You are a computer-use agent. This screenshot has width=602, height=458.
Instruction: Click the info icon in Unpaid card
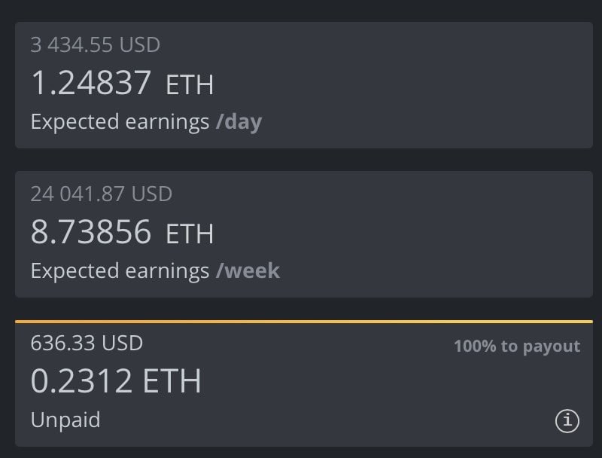(567, 421)
